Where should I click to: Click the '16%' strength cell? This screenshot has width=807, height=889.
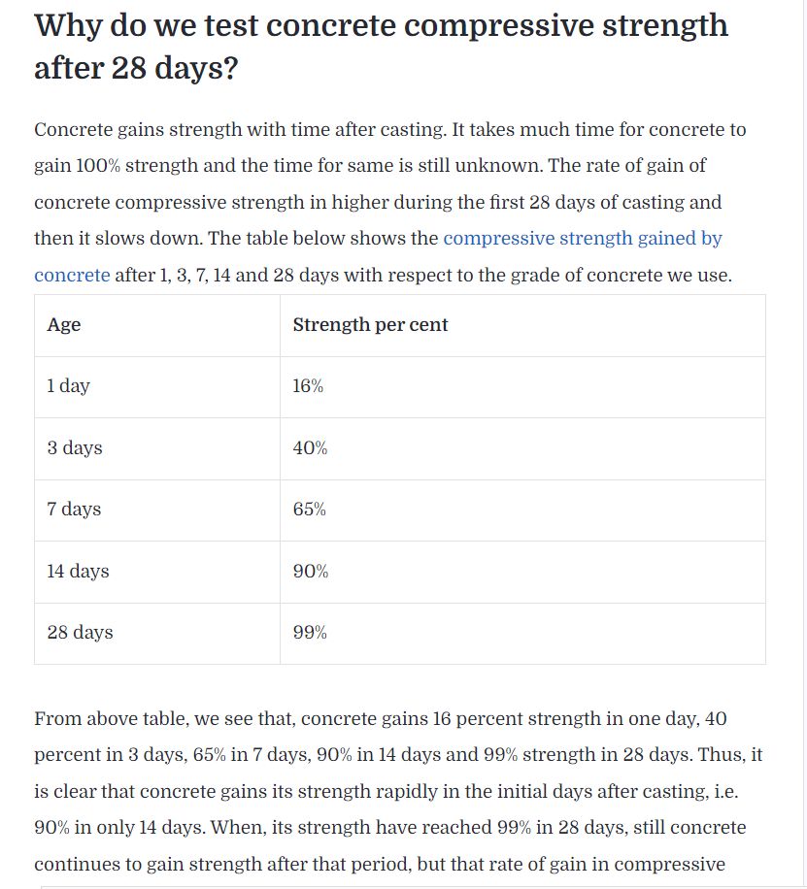pos(522,387)
